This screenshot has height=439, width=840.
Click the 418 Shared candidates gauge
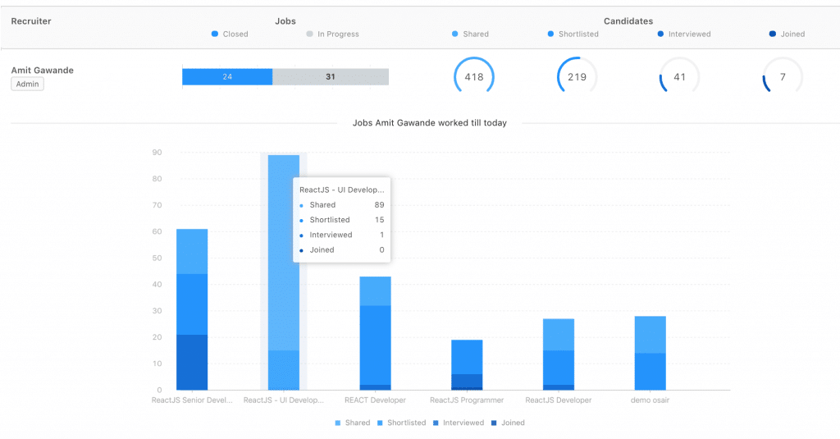(x=473, y=76)
